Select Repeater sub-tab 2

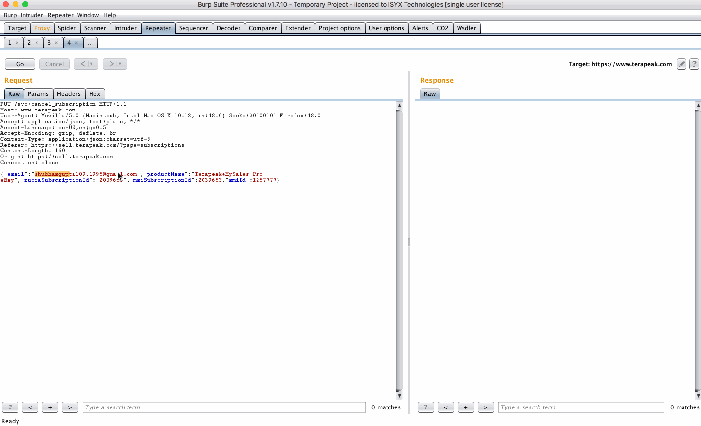(29, 43)
